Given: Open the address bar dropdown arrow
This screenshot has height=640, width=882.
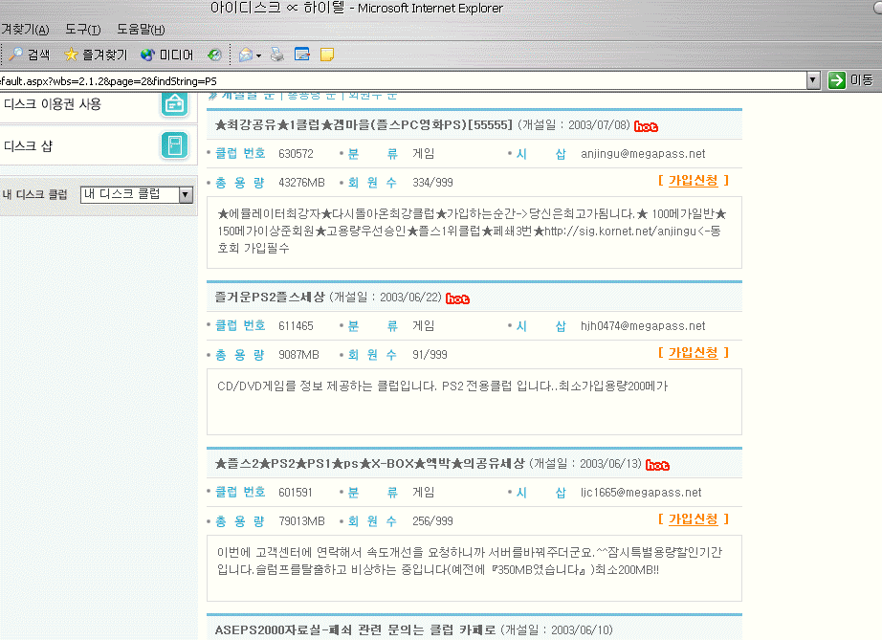Looking at the screenshot, I should click(x=813, y=80).
